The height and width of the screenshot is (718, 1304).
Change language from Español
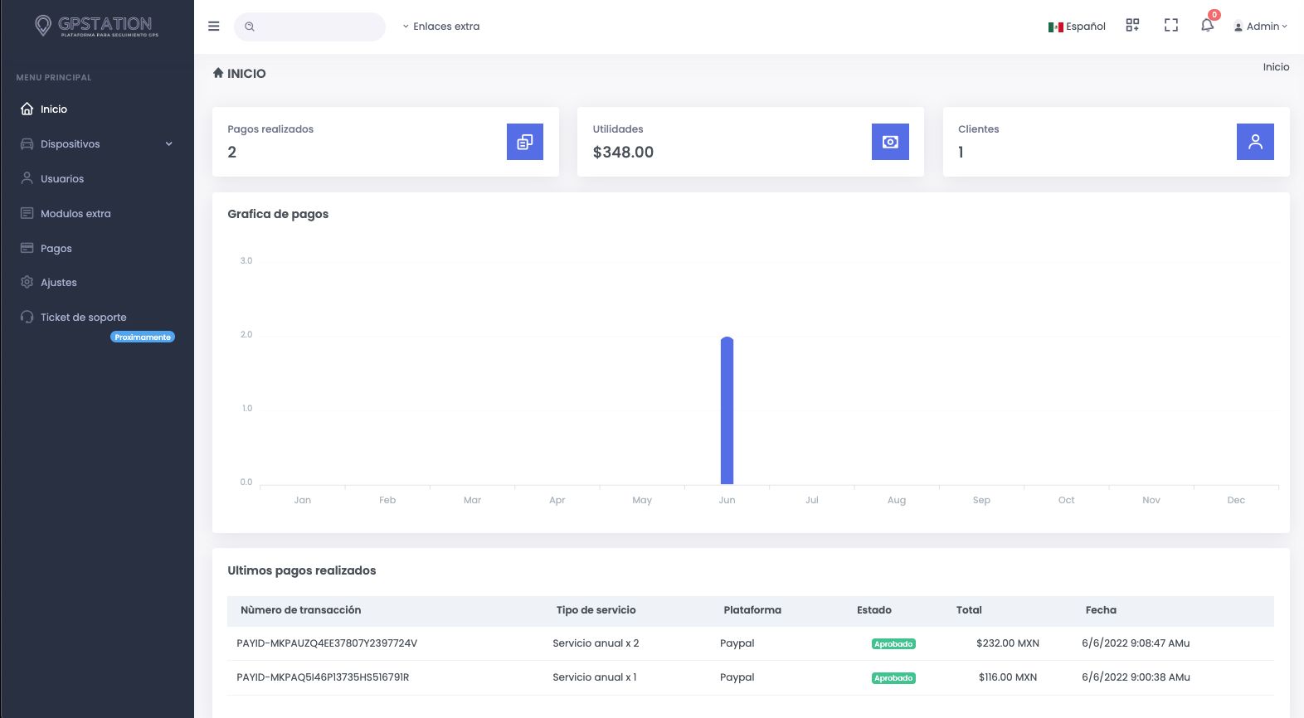(x=1077, y=27)
